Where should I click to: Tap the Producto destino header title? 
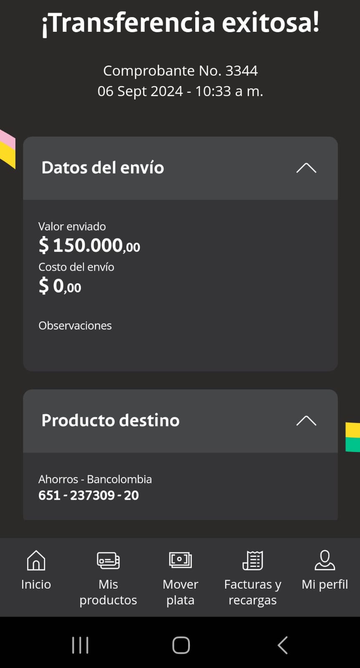coord(111,421)
